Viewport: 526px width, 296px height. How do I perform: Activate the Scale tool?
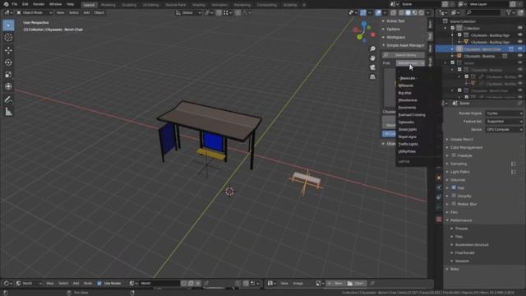(8, 75)
